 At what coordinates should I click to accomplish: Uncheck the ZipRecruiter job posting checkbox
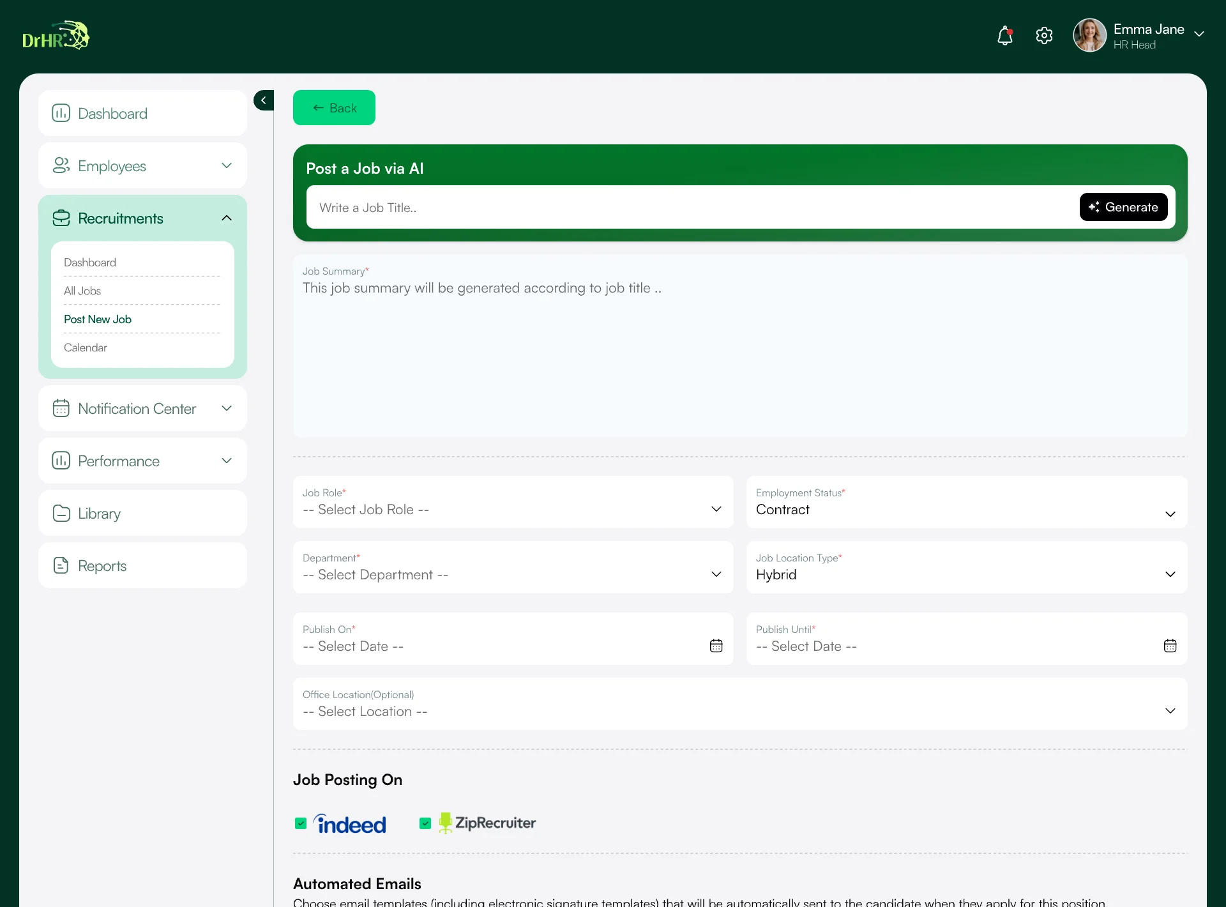425,823
